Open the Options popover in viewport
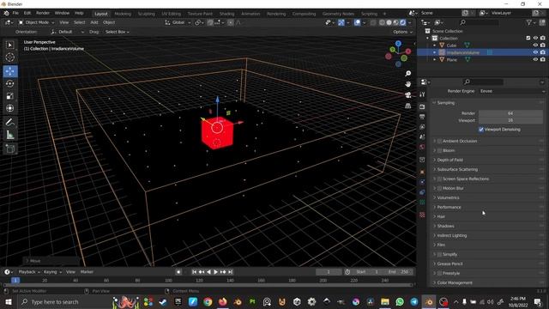Screen dimensions: 549x309 tap(402, 32)
